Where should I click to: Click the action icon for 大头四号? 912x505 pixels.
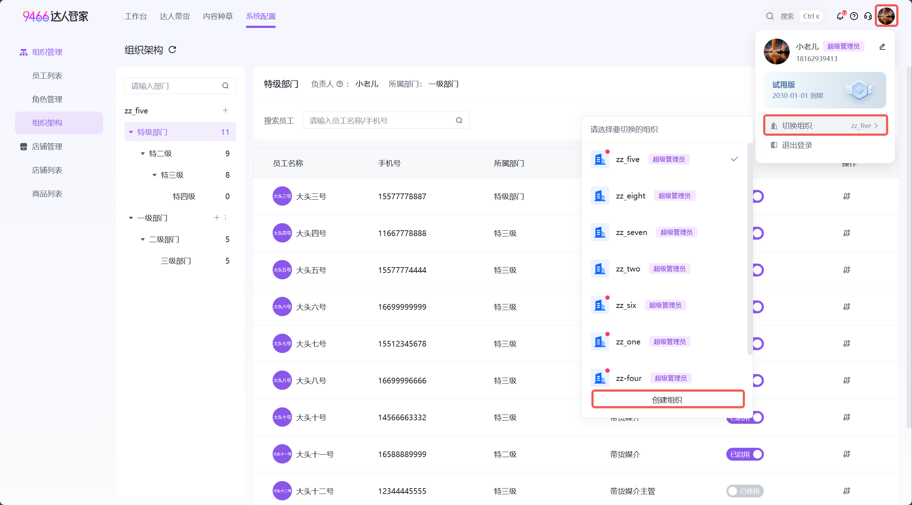[x=847, y=233]
